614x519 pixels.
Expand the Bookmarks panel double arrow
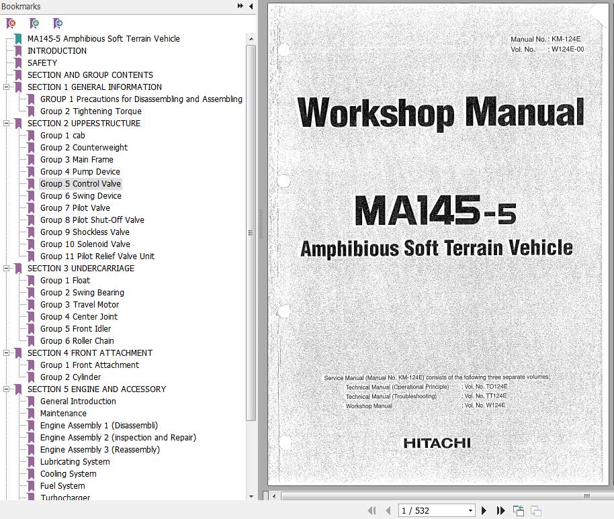tap(240, 6)
